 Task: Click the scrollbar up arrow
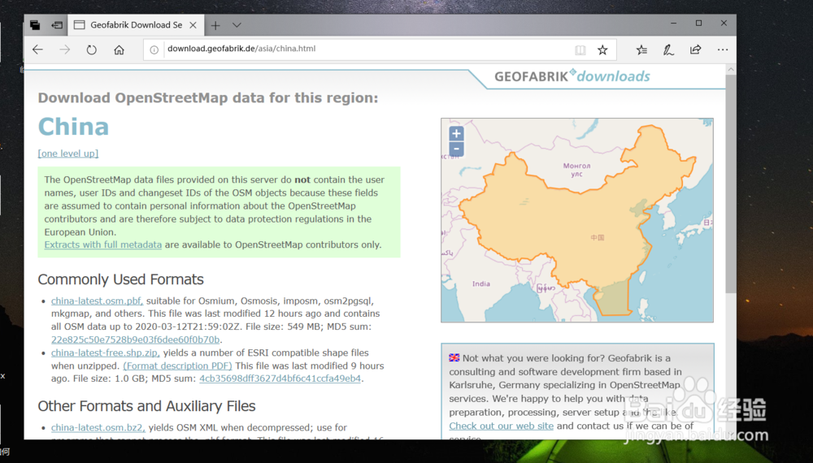(731, 69)
